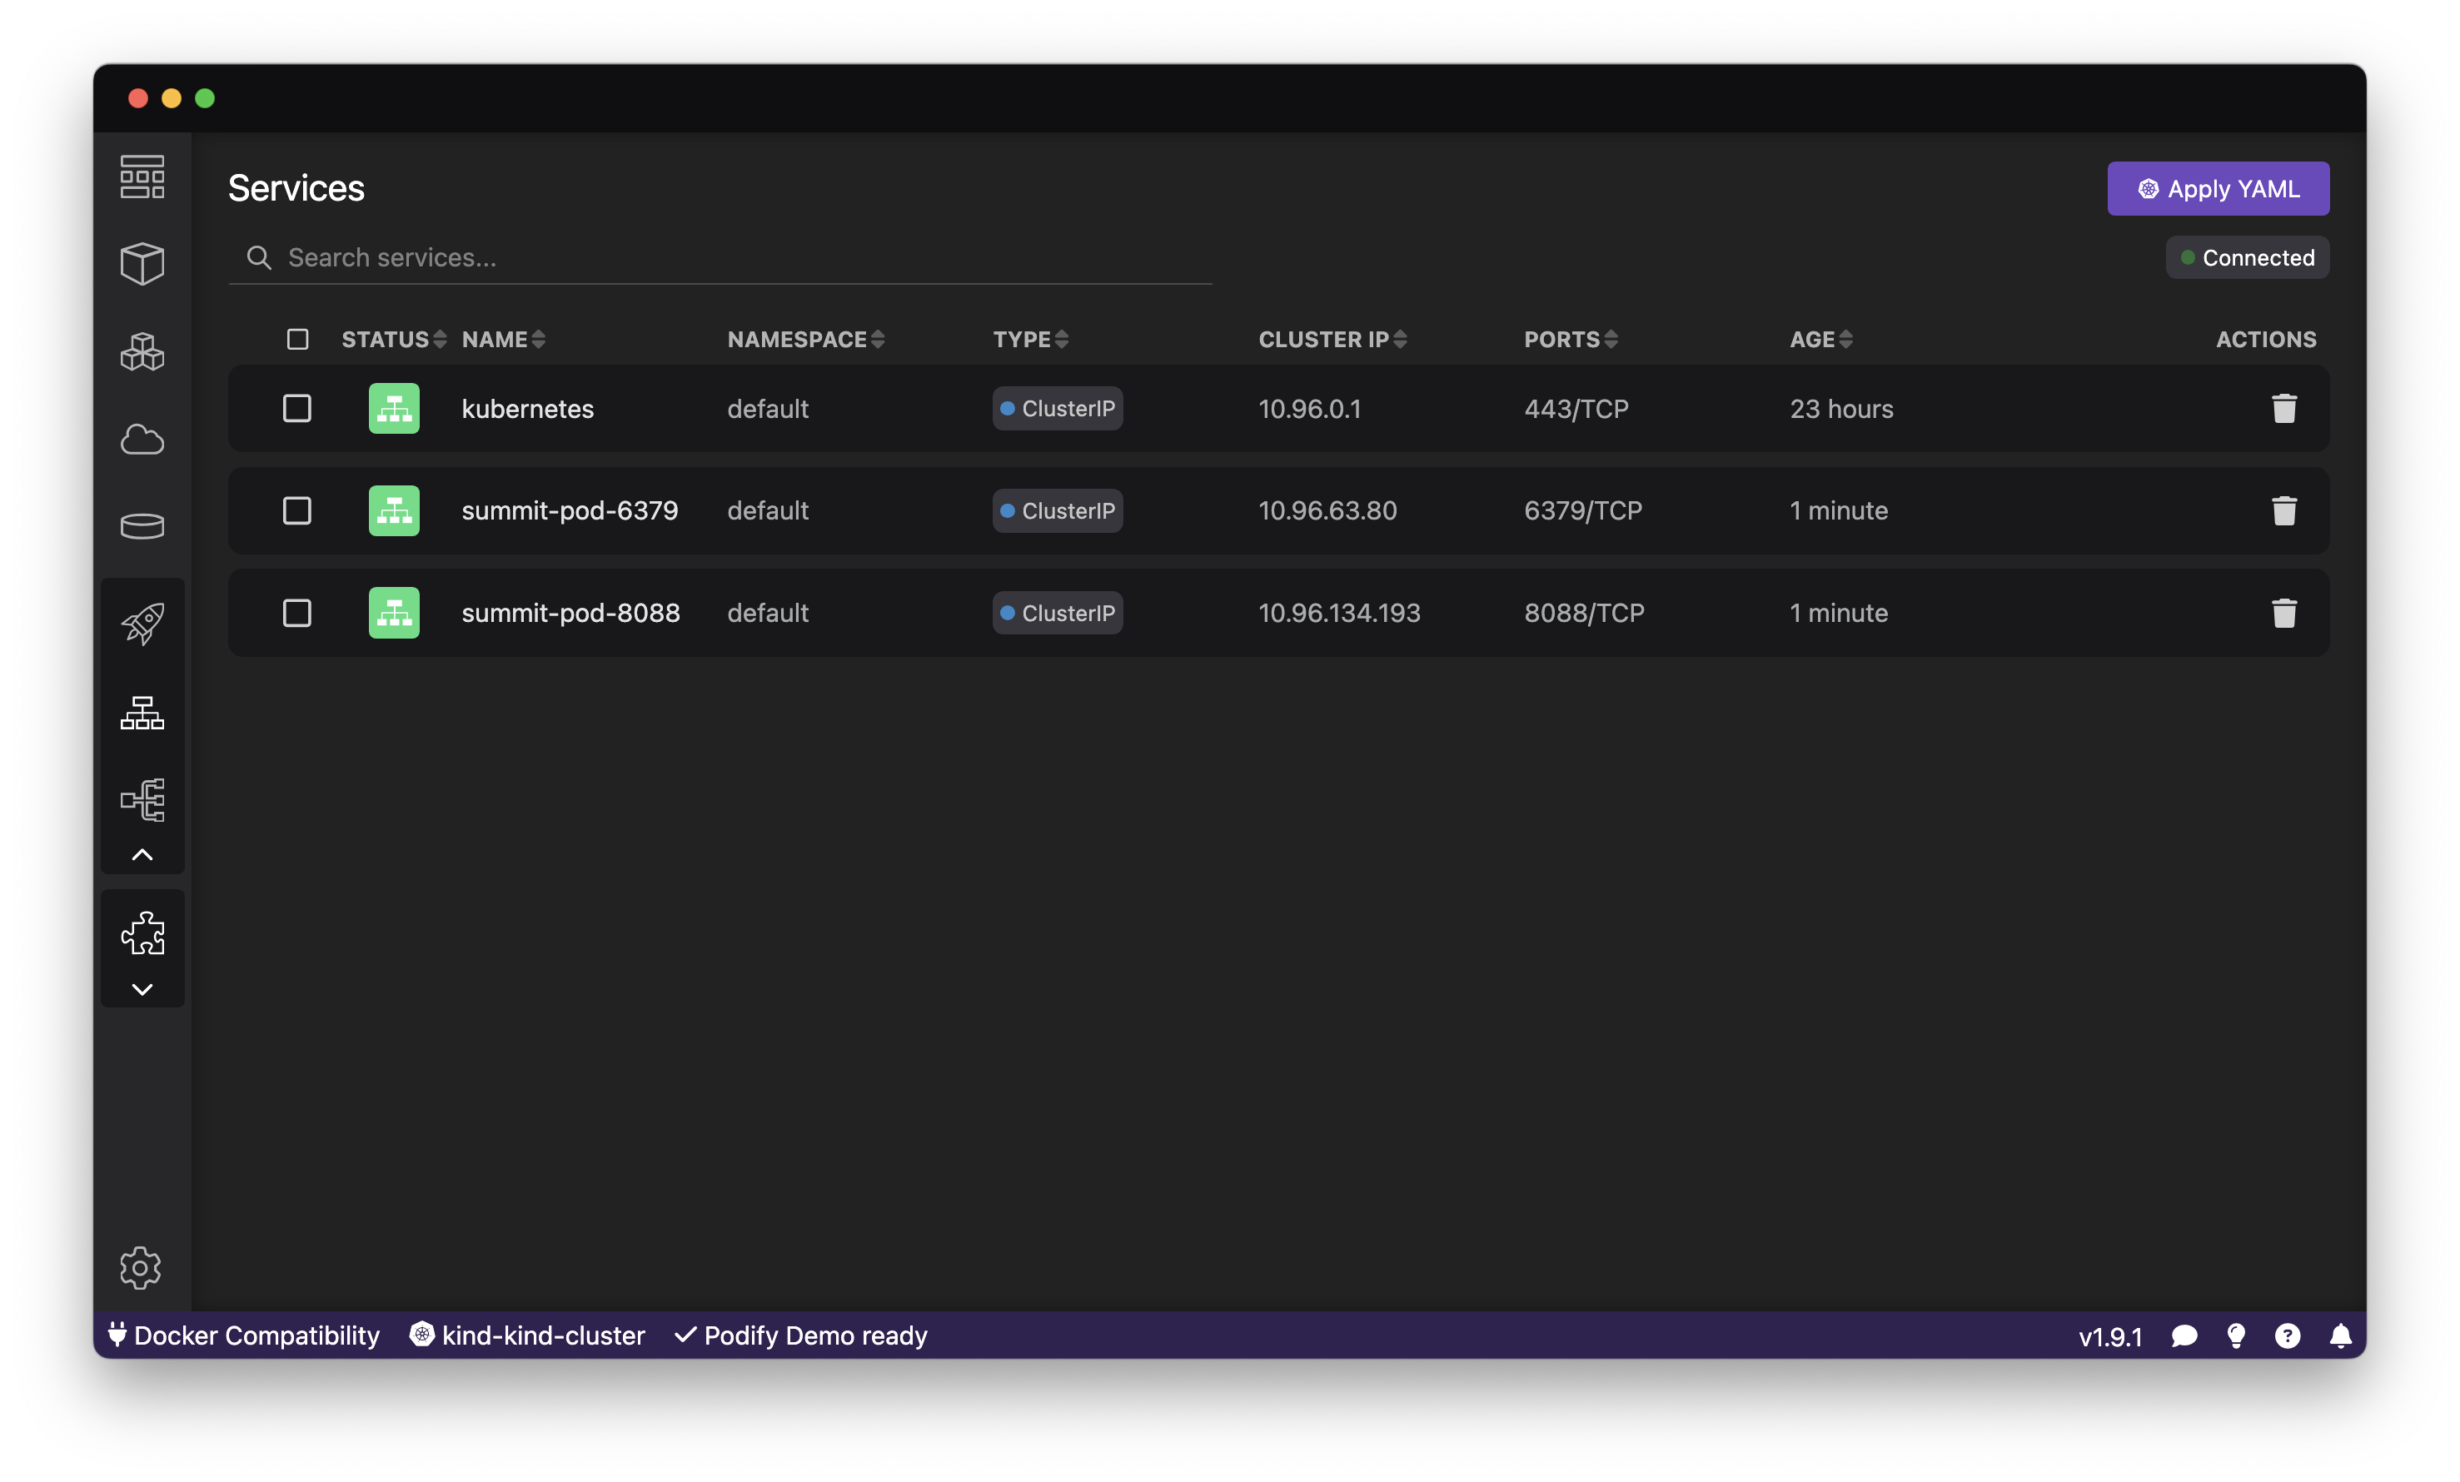
Task: Open the Pods stacked cubes sidebar icon
Action: tap(142, 351)
